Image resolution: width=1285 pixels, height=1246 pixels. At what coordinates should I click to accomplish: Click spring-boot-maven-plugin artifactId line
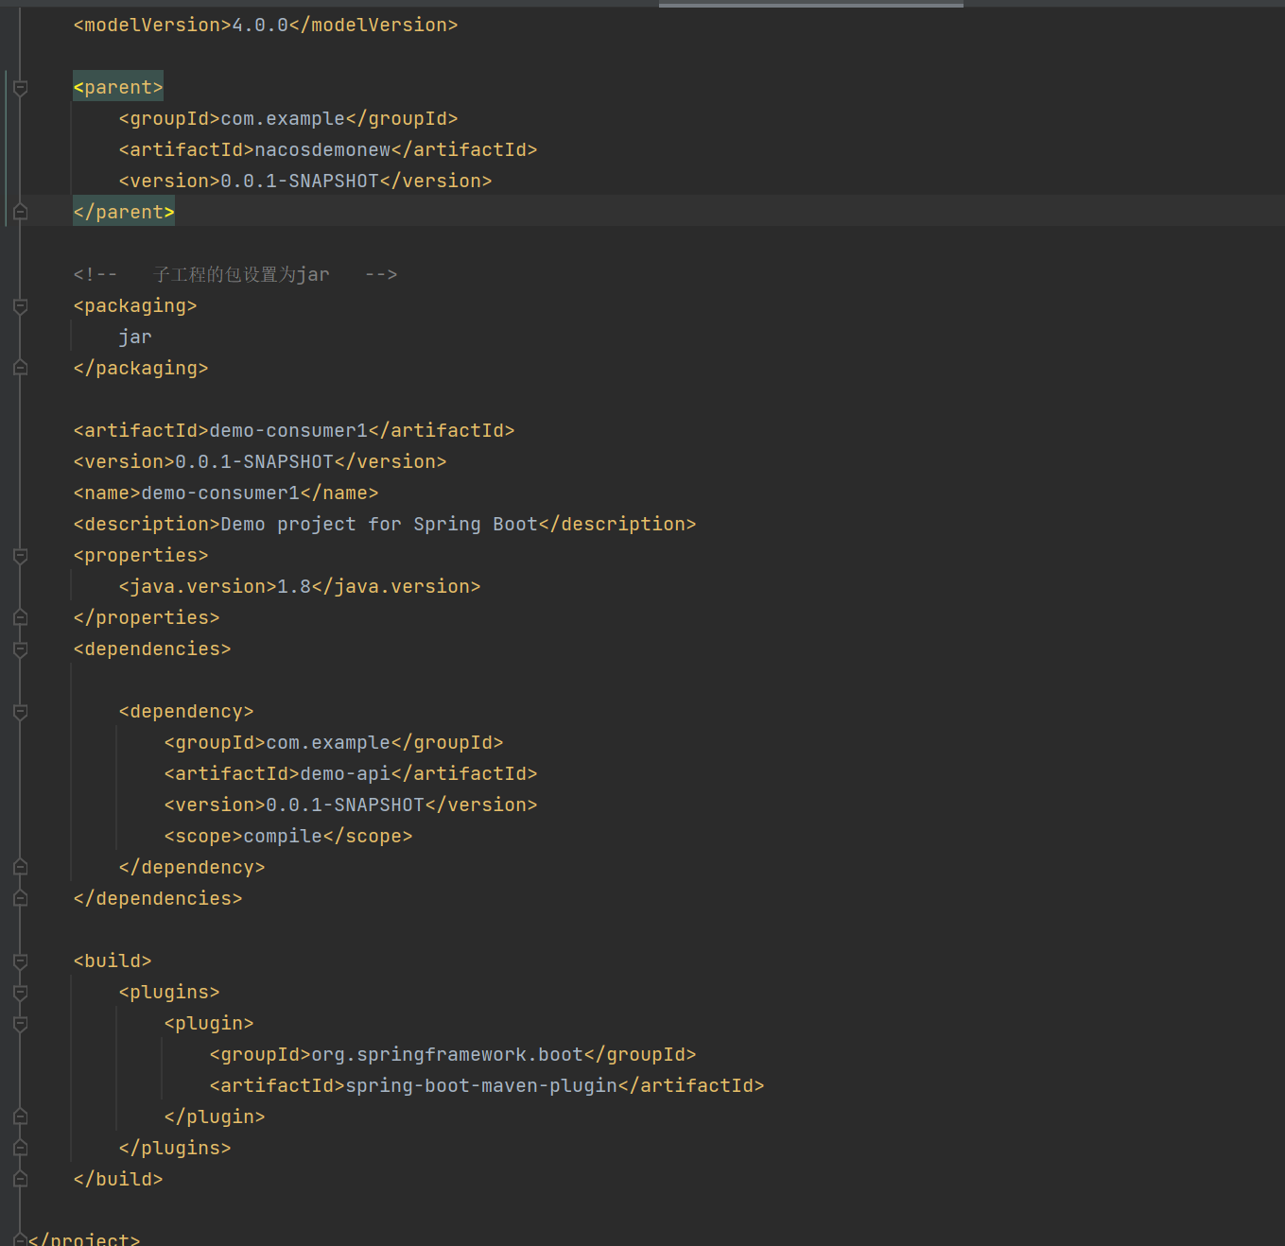[x=487, y=1086]
